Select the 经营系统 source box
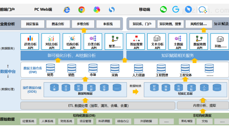229x129 pixels. tap(28, 121)
